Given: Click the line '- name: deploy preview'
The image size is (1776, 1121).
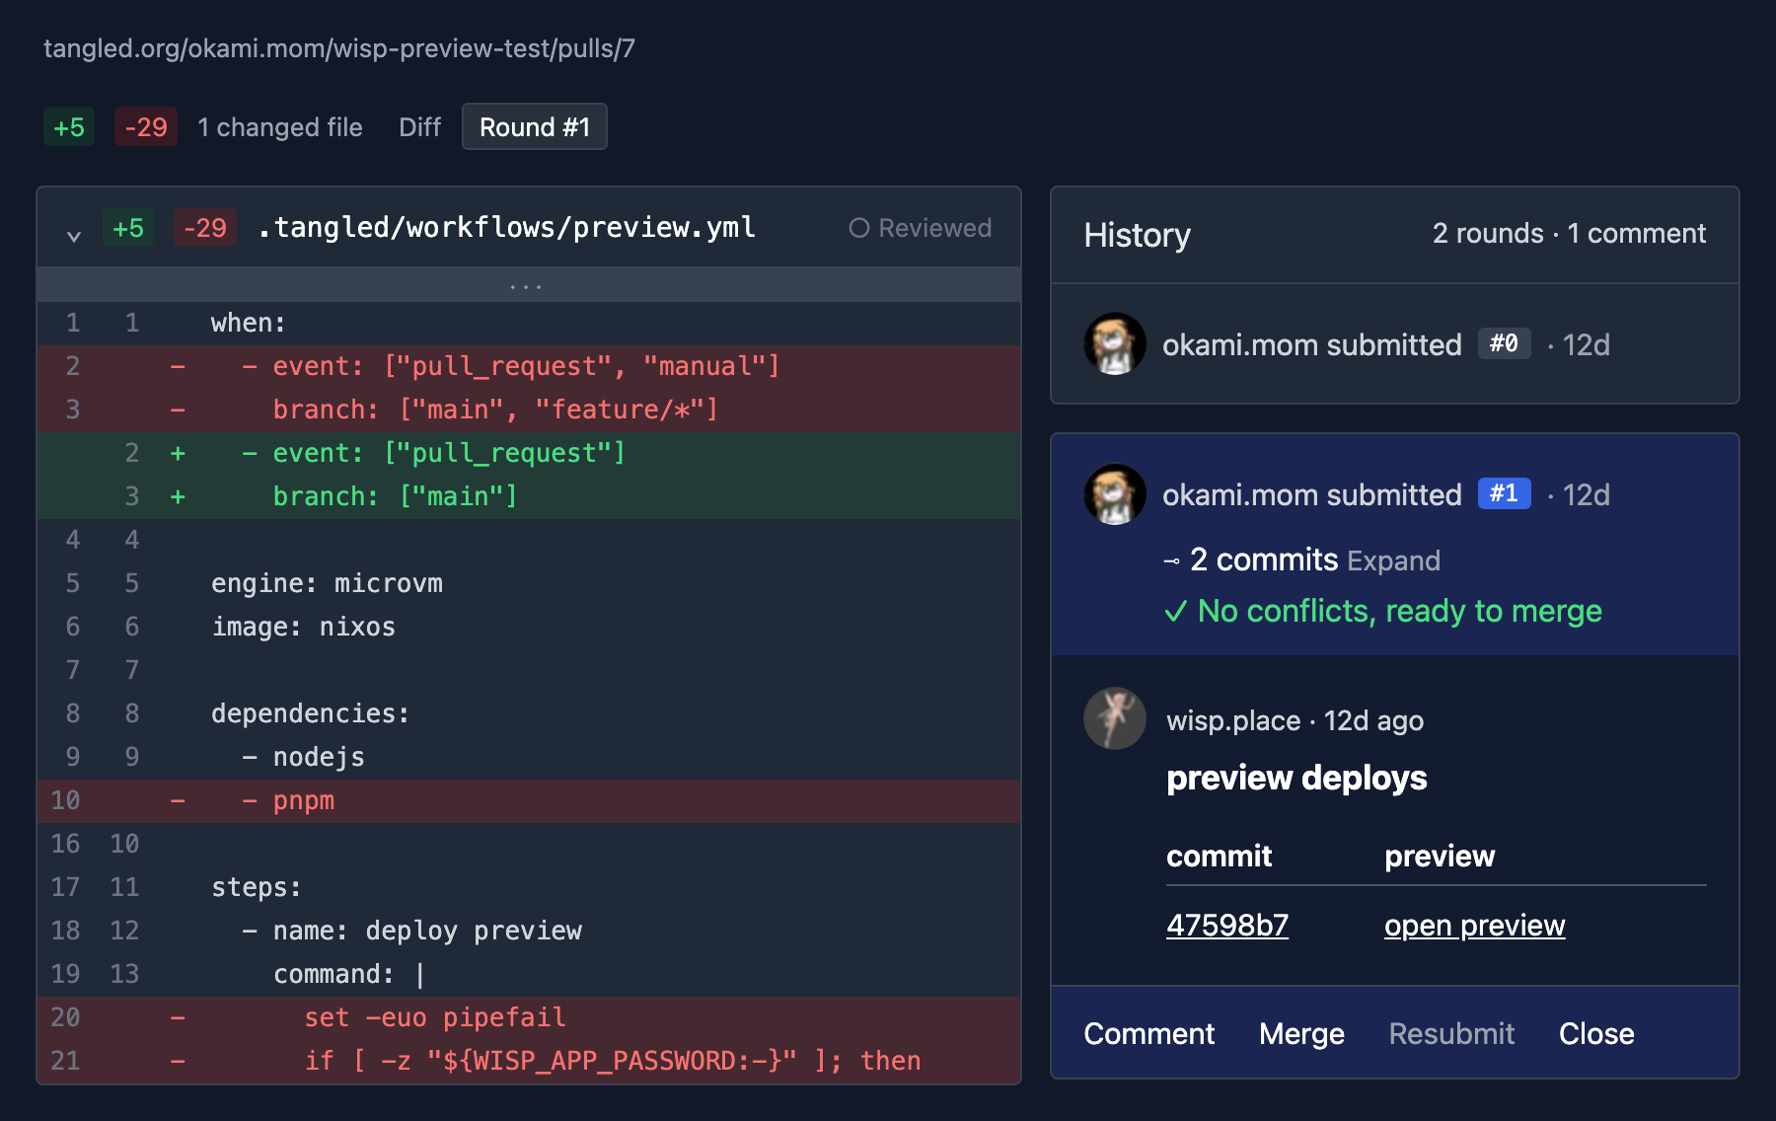Looking at the screenshot, I should pyautogui.click(x=528, y=931).
